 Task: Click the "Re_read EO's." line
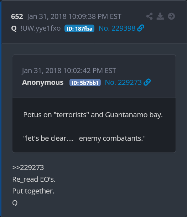[34, 179]
